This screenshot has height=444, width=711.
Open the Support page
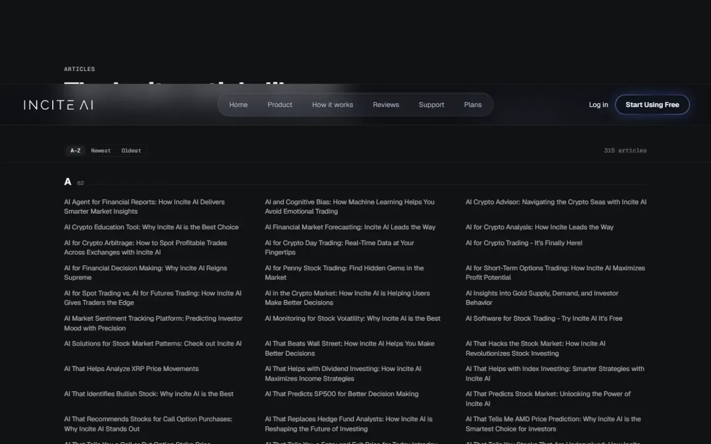tap(431, 105)
